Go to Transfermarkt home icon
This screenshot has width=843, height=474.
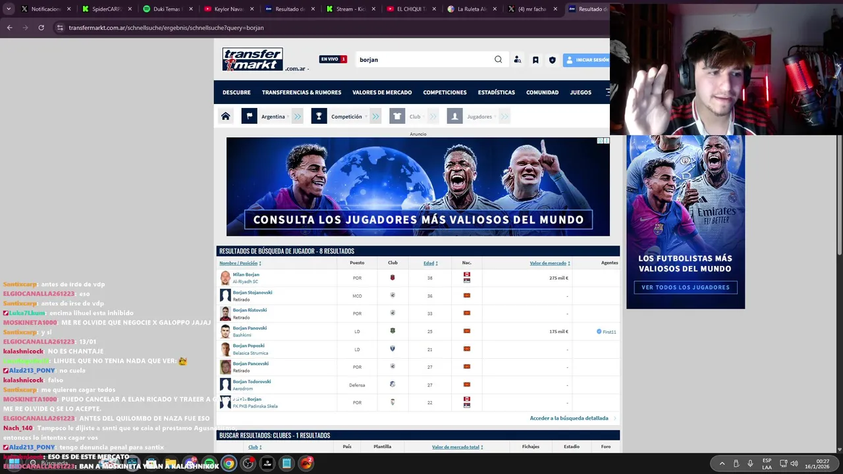(x=225, y=117)
